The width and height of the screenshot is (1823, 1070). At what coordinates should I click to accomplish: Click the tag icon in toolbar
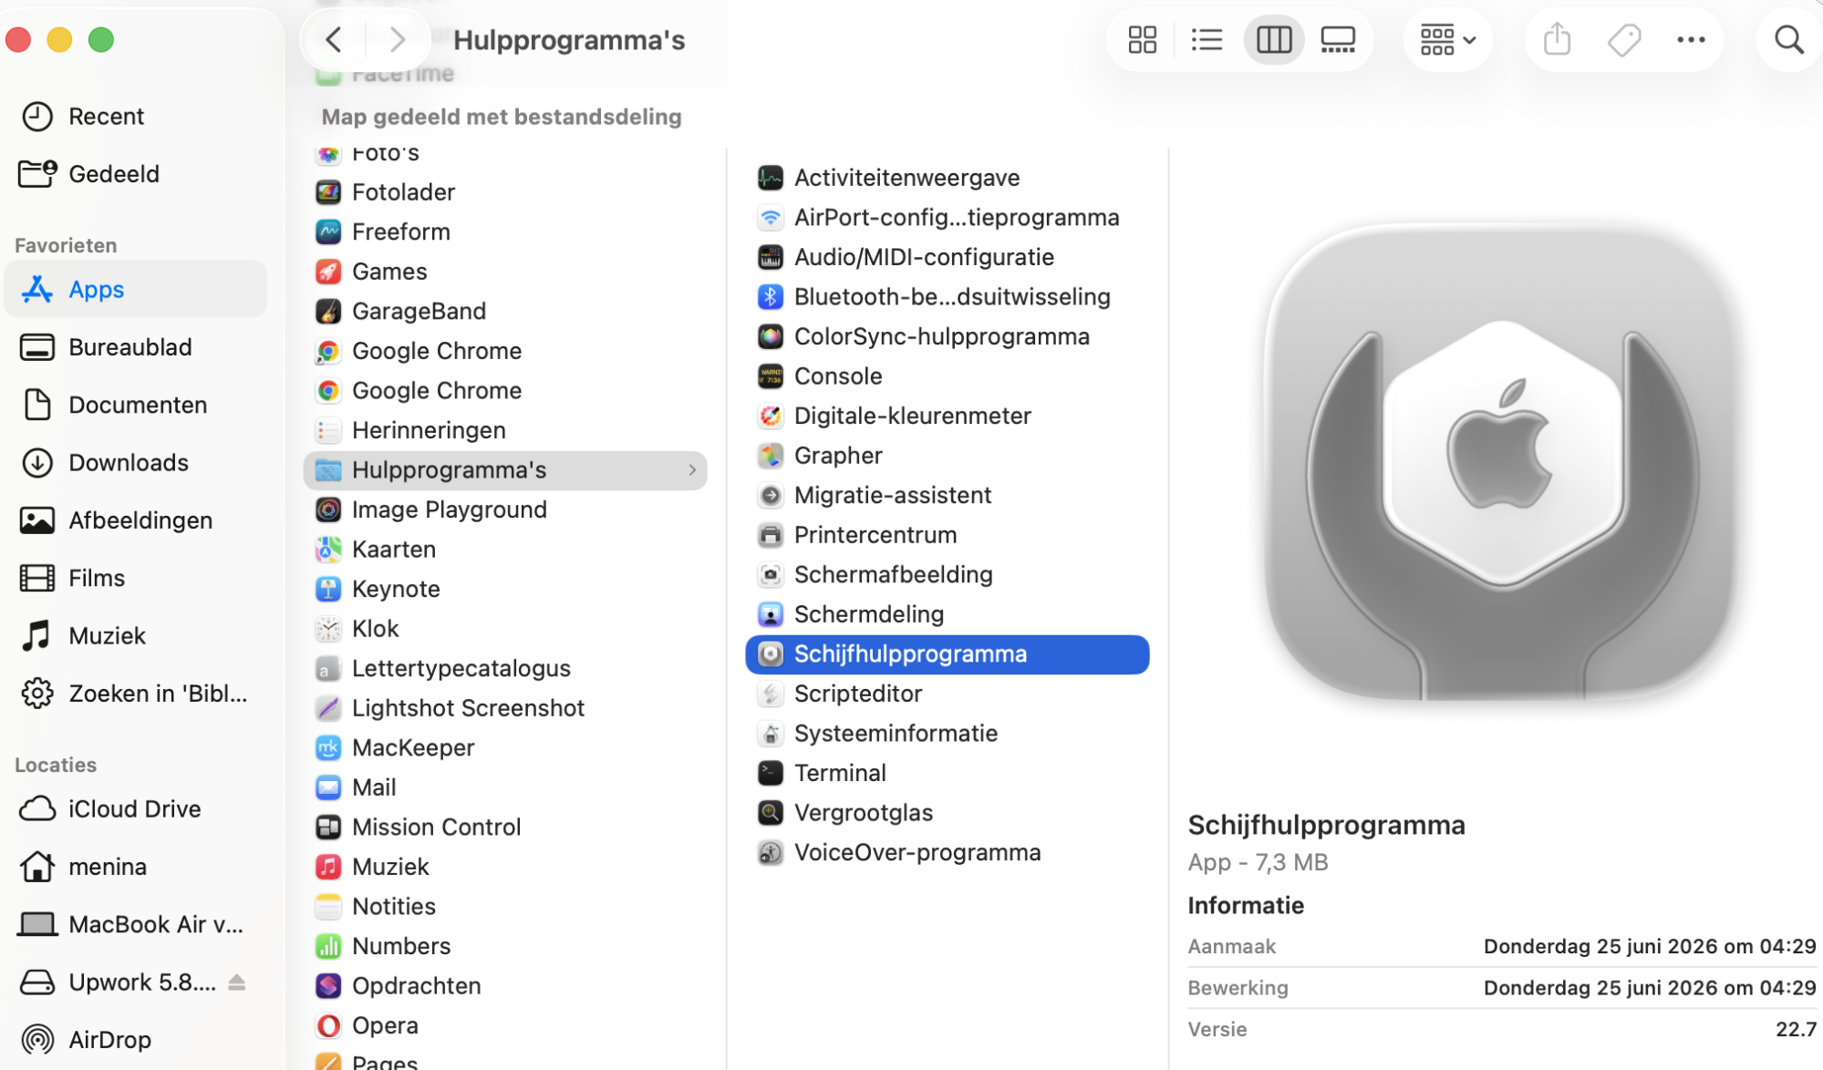coord(1623,39)
